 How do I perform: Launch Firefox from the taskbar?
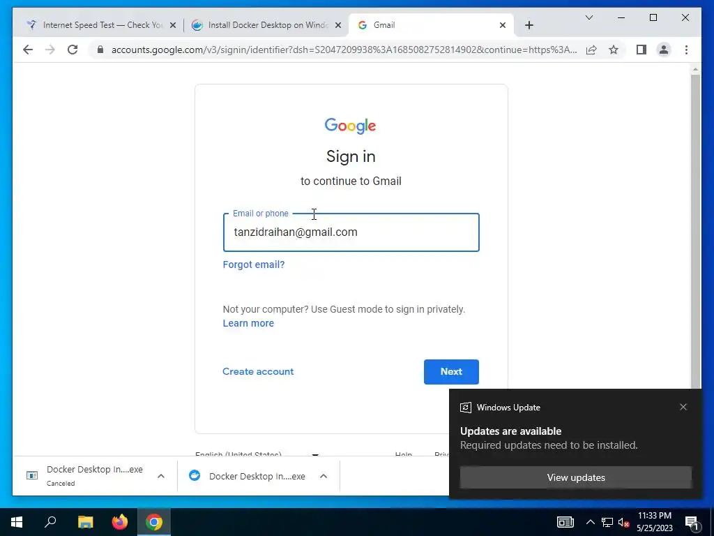point(120,522)
